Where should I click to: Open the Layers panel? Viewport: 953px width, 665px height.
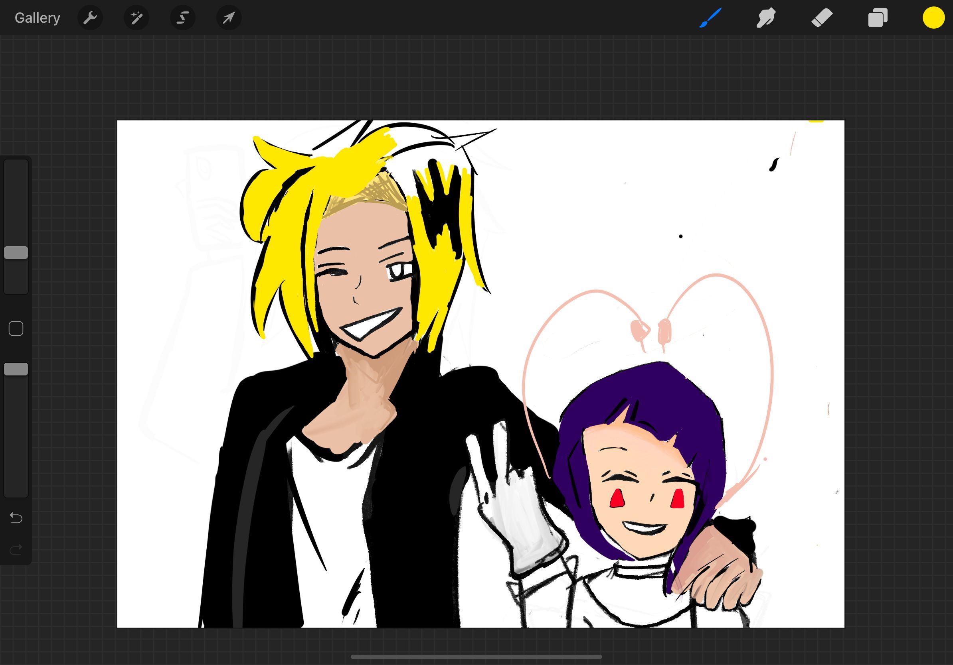pyautogui.click(x=878, y=18)
